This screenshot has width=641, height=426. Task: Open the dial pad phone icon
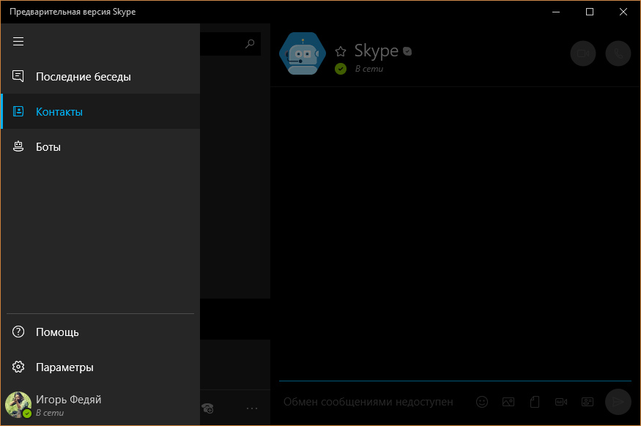coord(208,408)
